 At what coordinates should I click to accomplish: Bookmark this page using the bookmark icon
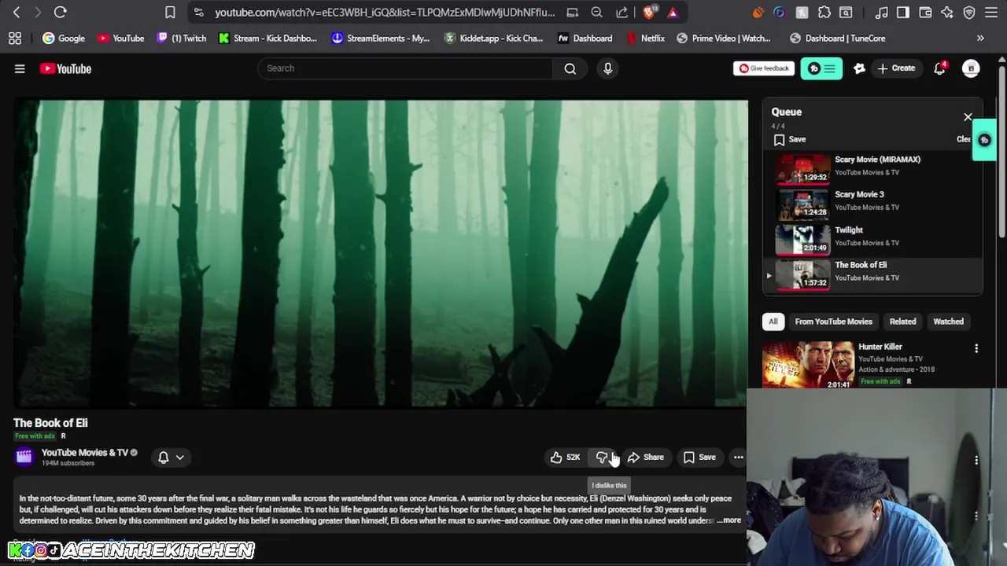click(x=170, y=12)
